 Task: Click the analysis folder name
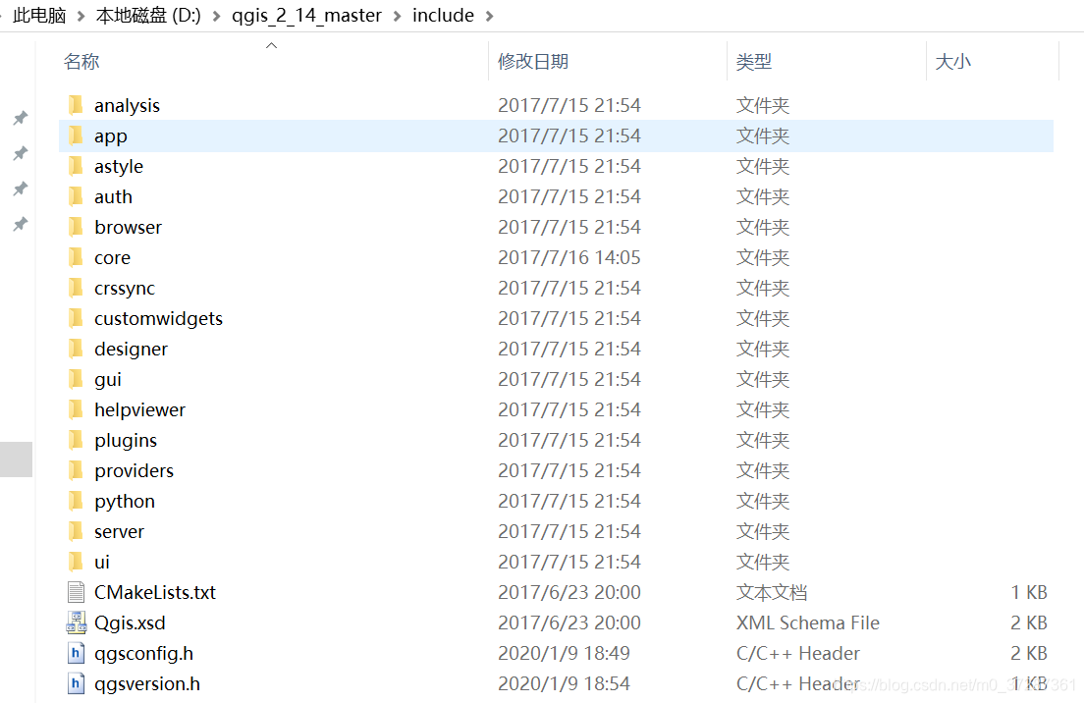pos(128,106)
